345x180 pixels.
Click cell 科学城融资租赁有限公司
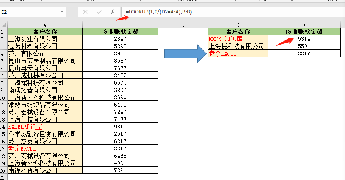click(x=45, y=134)
